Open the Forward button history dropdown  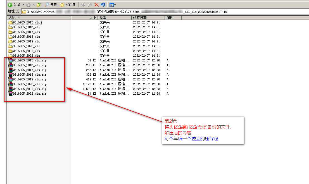[34, 5]
